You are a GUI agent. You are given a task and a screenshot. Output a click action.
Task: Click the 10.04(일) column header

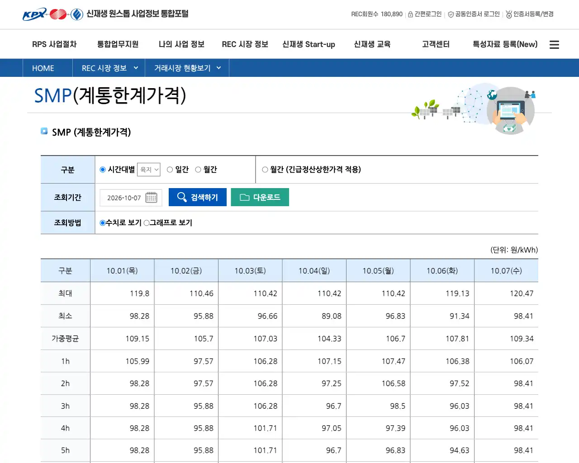coord(314,271)
